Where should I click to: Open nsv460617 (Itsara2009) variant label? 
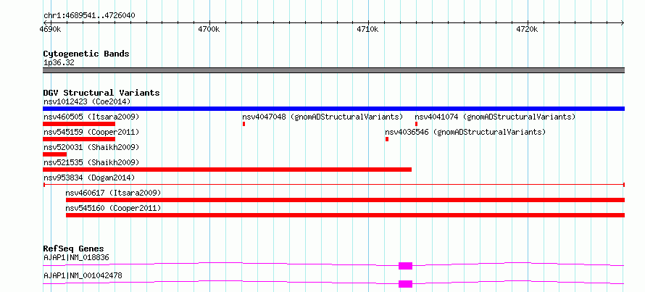pos(113,193)
